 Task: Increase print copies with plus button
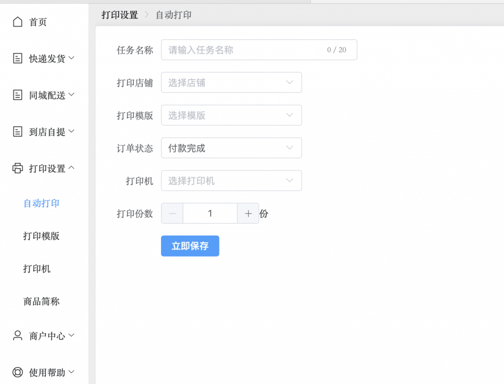pos(248,213)
